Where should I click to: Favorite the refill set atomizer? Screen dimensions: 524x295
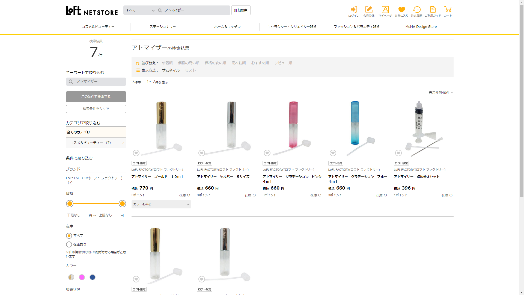(x=398, y=153)
